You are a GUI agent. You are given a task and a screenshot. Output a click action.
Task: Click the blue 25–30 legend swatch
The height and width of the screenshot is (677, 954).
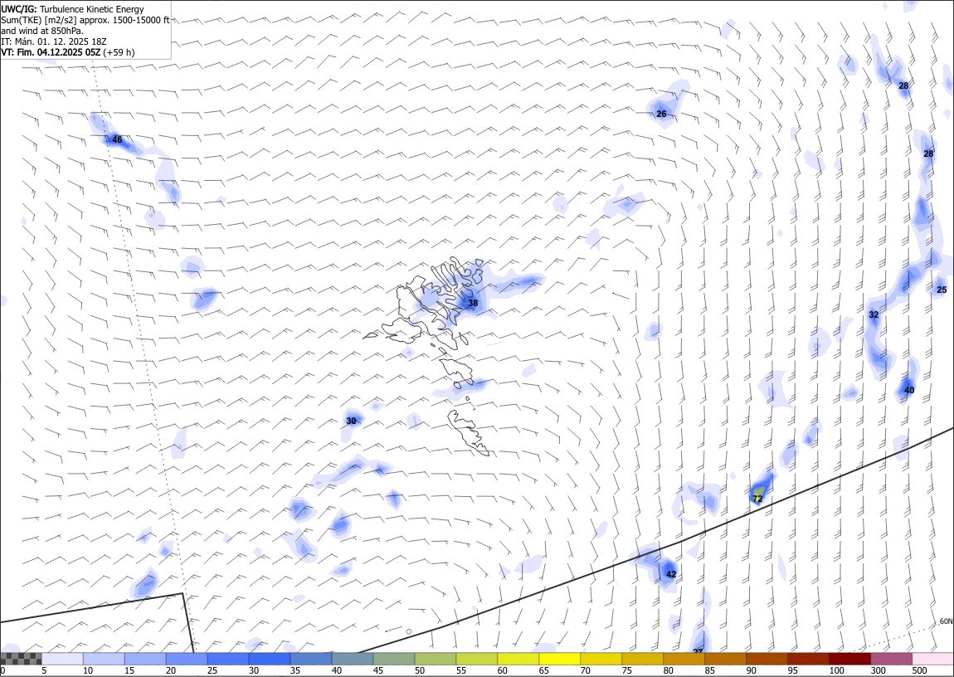pos(228,659)
